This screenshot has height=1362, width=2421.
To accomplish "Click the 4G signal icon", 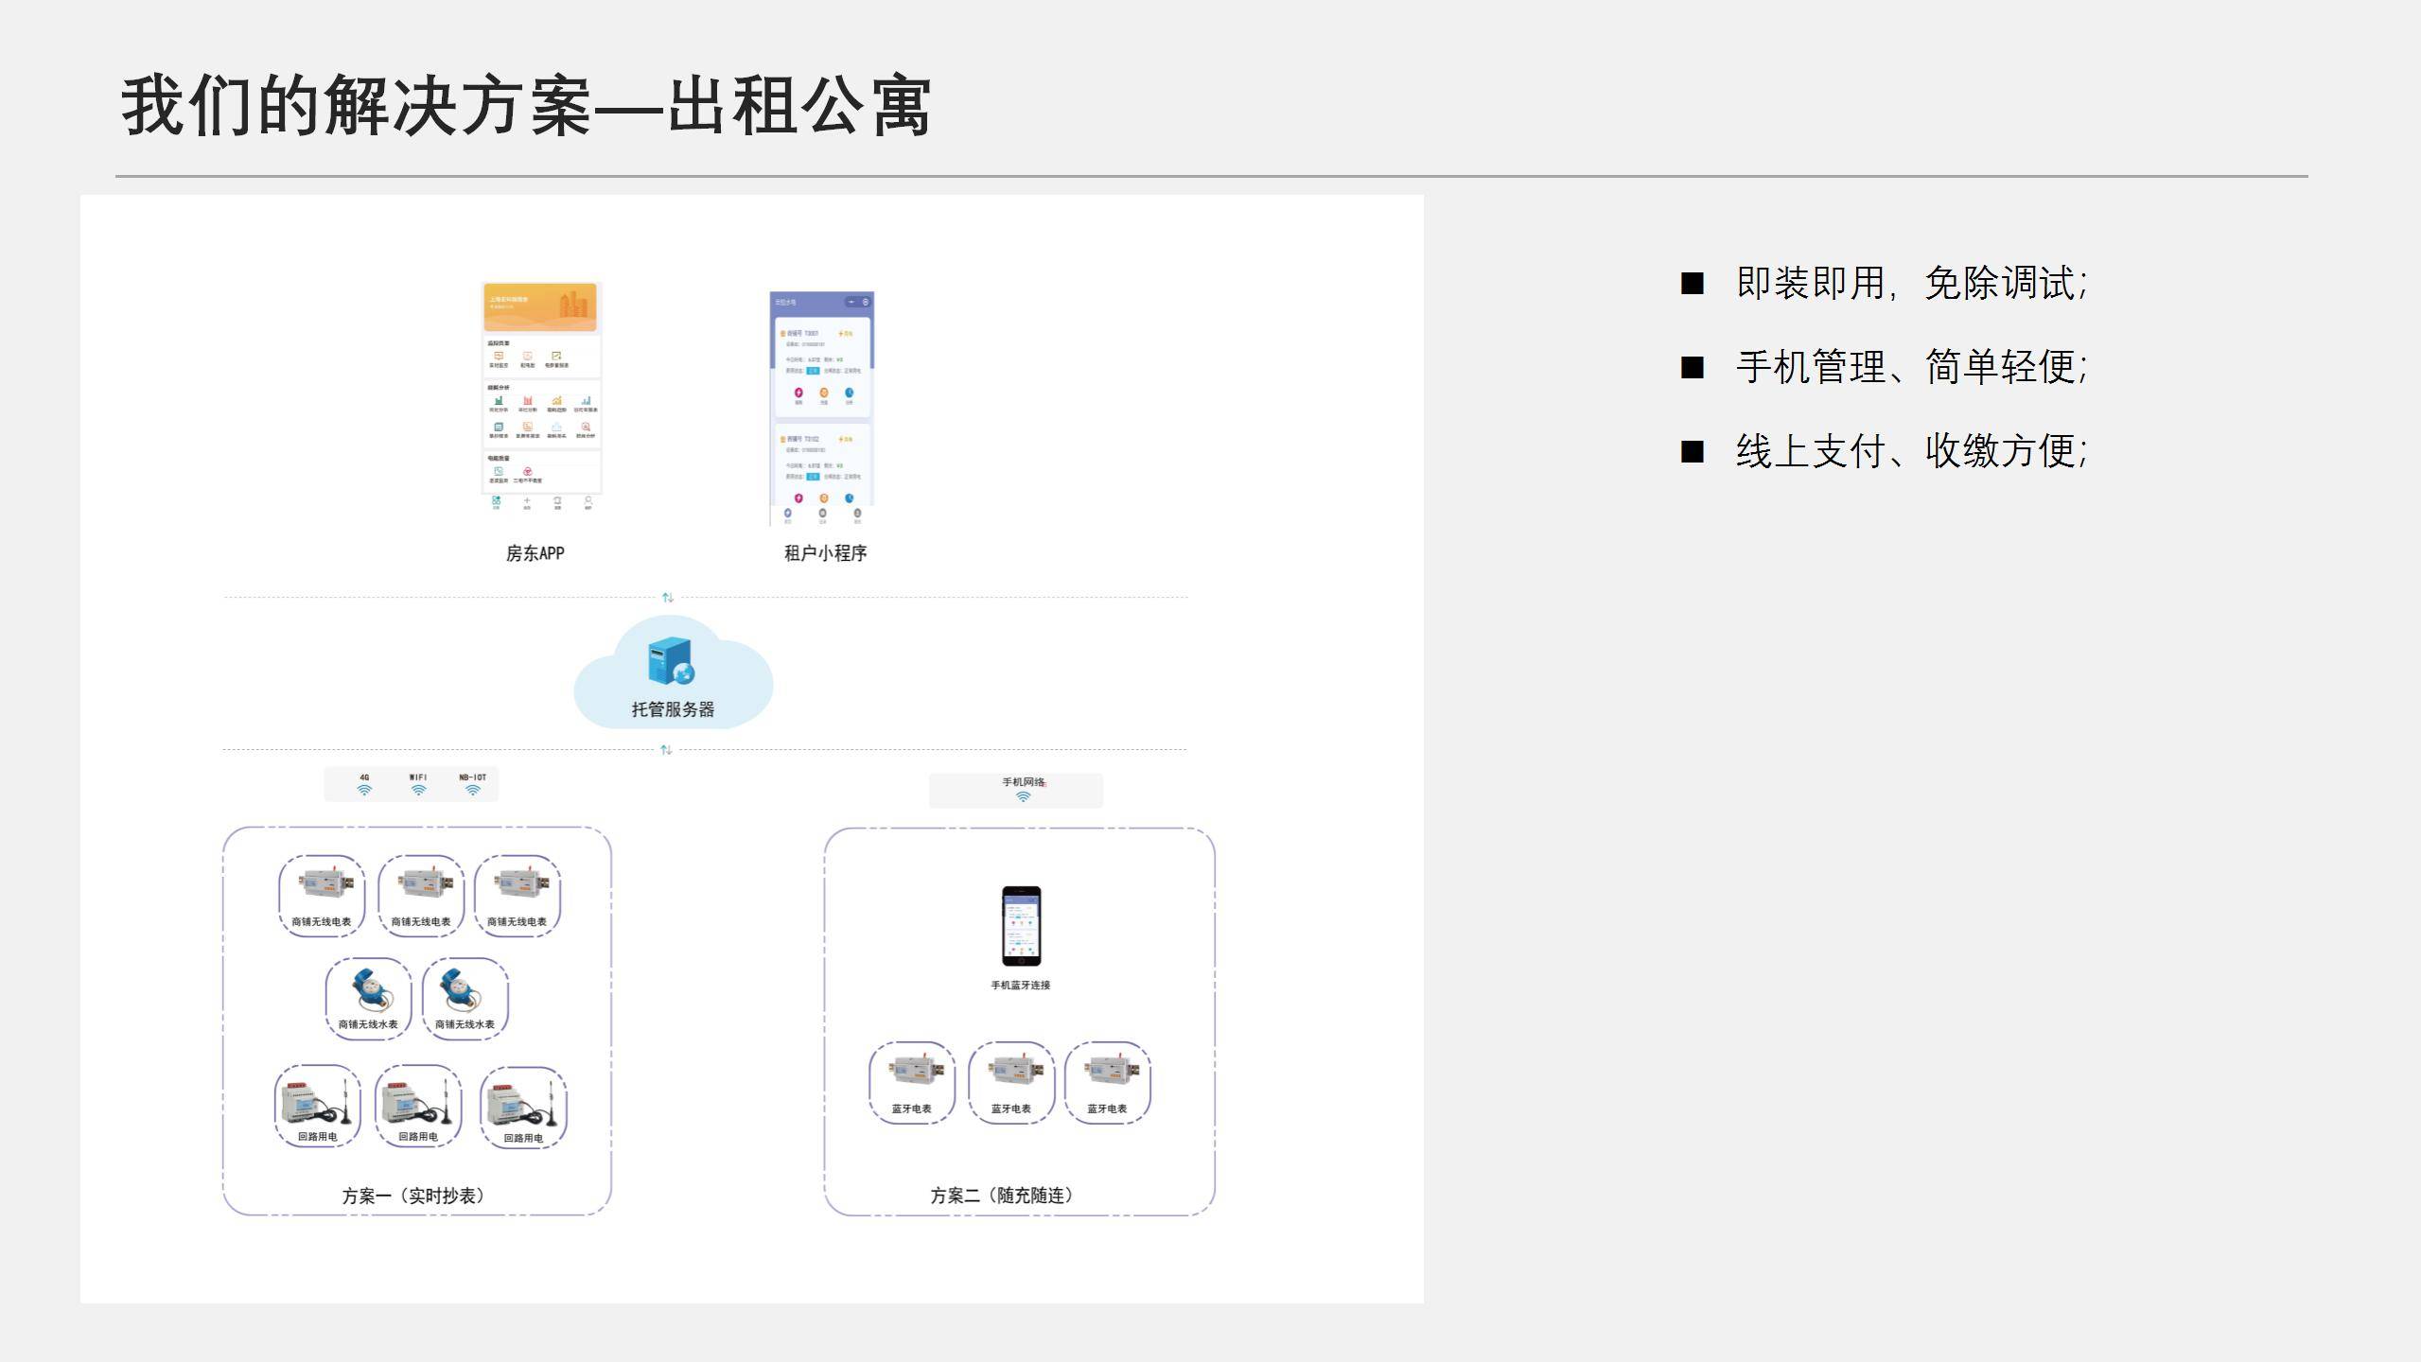I will 364,790.
